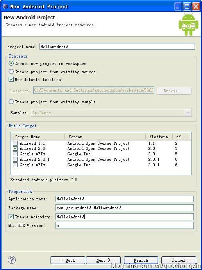Click Android Open Source Project vendor for Android 2.0.1

(98, 159)
